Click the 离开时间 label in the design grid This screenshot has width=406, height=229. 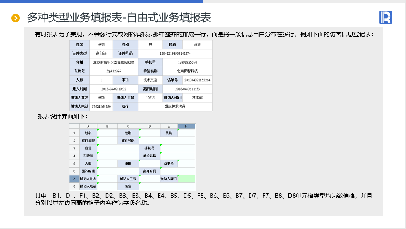click(x=150, y=171)
